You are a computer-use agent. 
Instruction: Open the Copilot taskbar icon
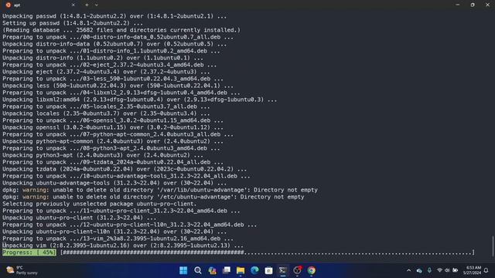212,270
